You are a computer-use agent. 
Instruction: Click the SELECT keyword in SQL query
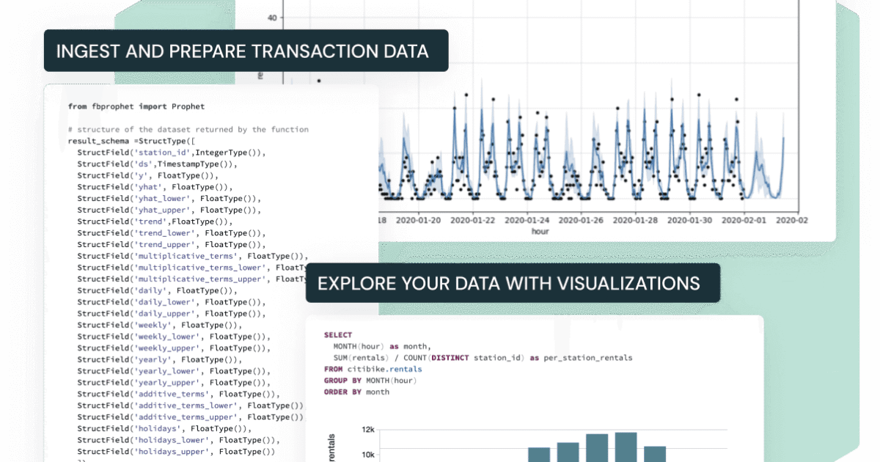coord(338,334)
